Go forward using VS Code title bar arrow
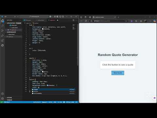 (18, 17)
